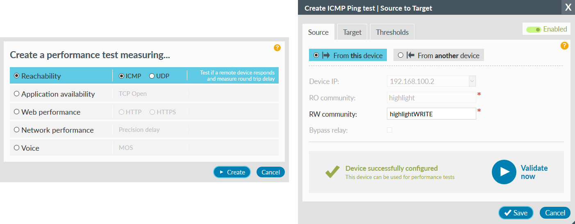Click the RW community input field

click(x=432, y=114)
